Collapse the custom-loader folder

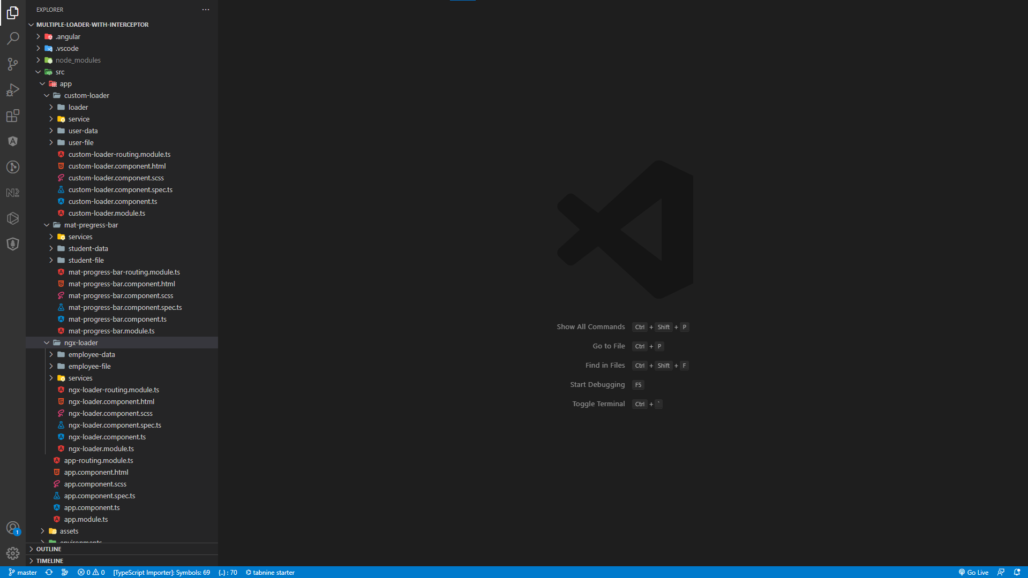pos(122,95)
